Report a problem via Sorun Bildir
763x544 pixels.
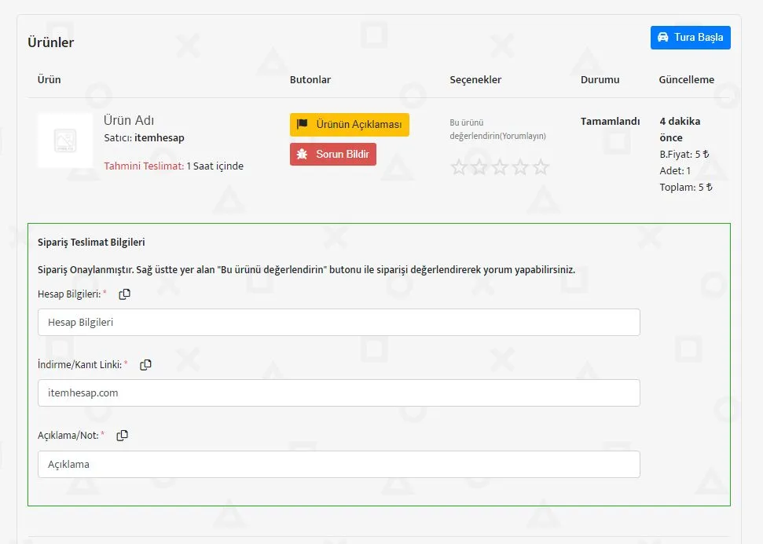coord(333,154)
